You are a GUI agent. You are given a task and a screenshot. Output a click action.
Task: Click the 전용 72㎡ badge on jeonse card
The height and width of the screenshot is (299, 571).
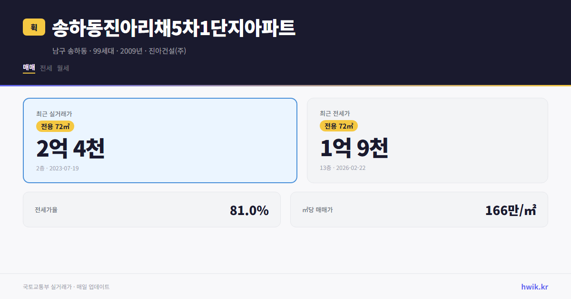(339, 126)
